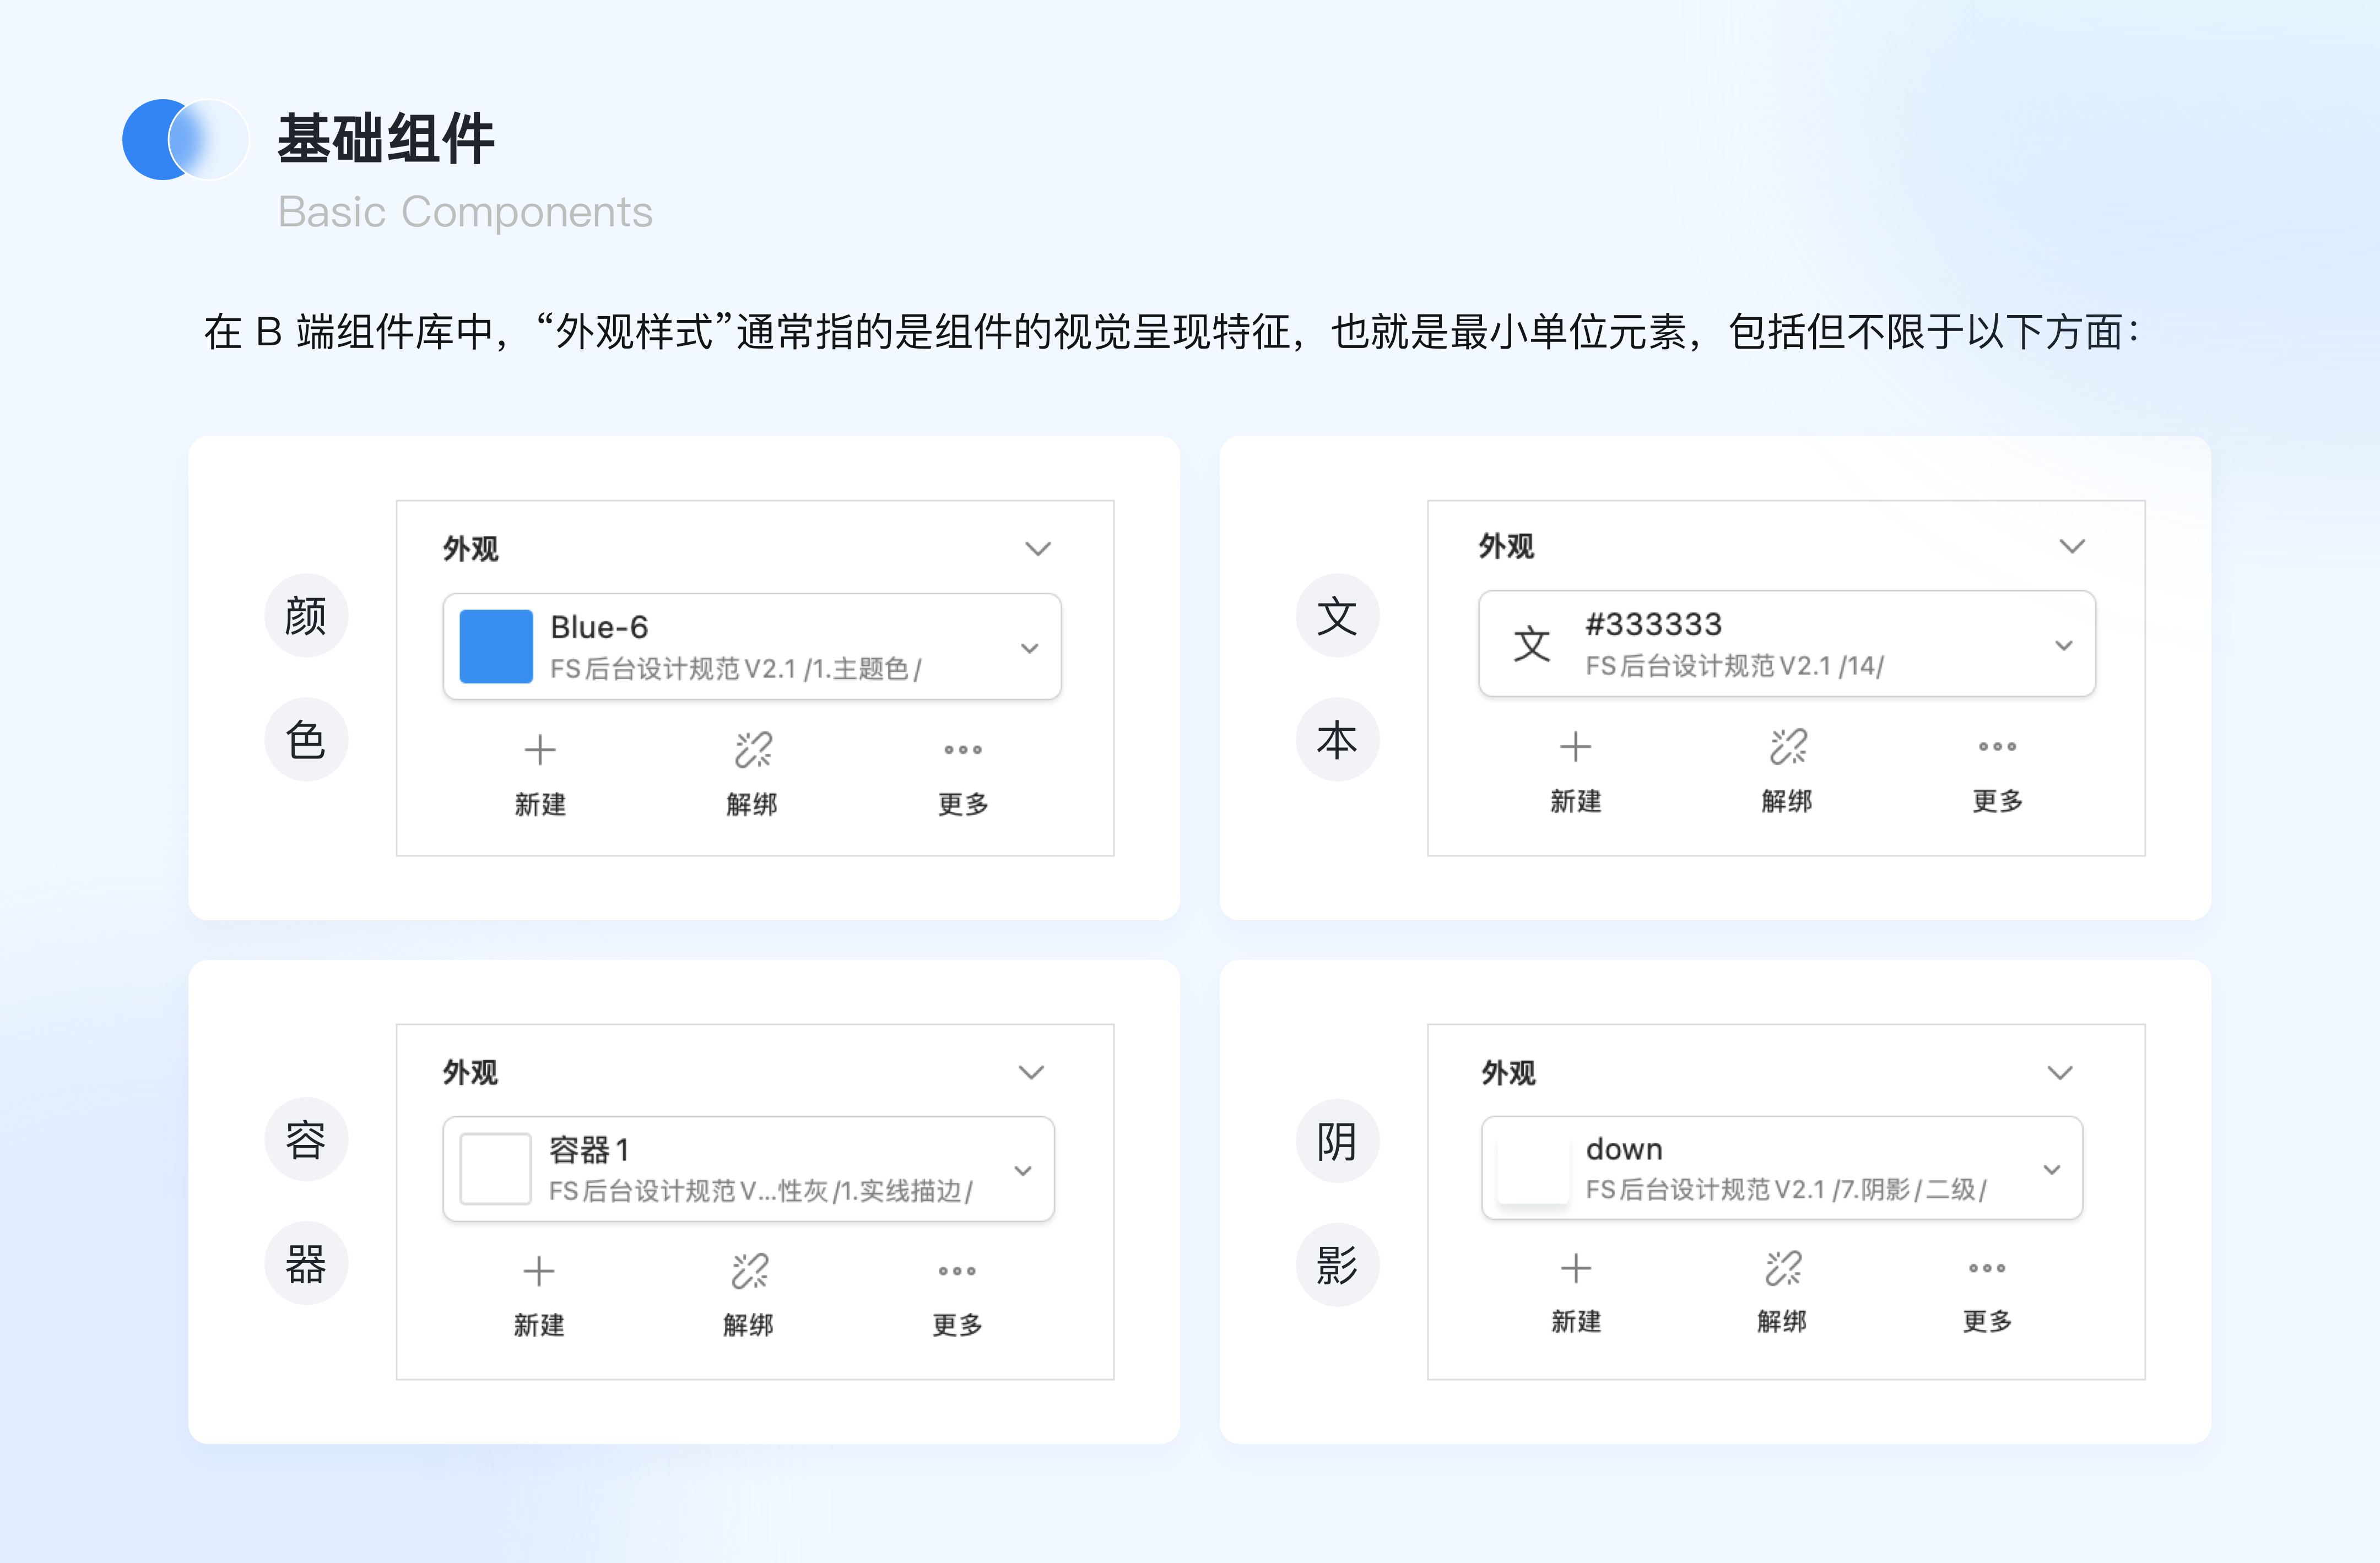Click the unlink icon in the down shadow panel

pos(1783,1268)
